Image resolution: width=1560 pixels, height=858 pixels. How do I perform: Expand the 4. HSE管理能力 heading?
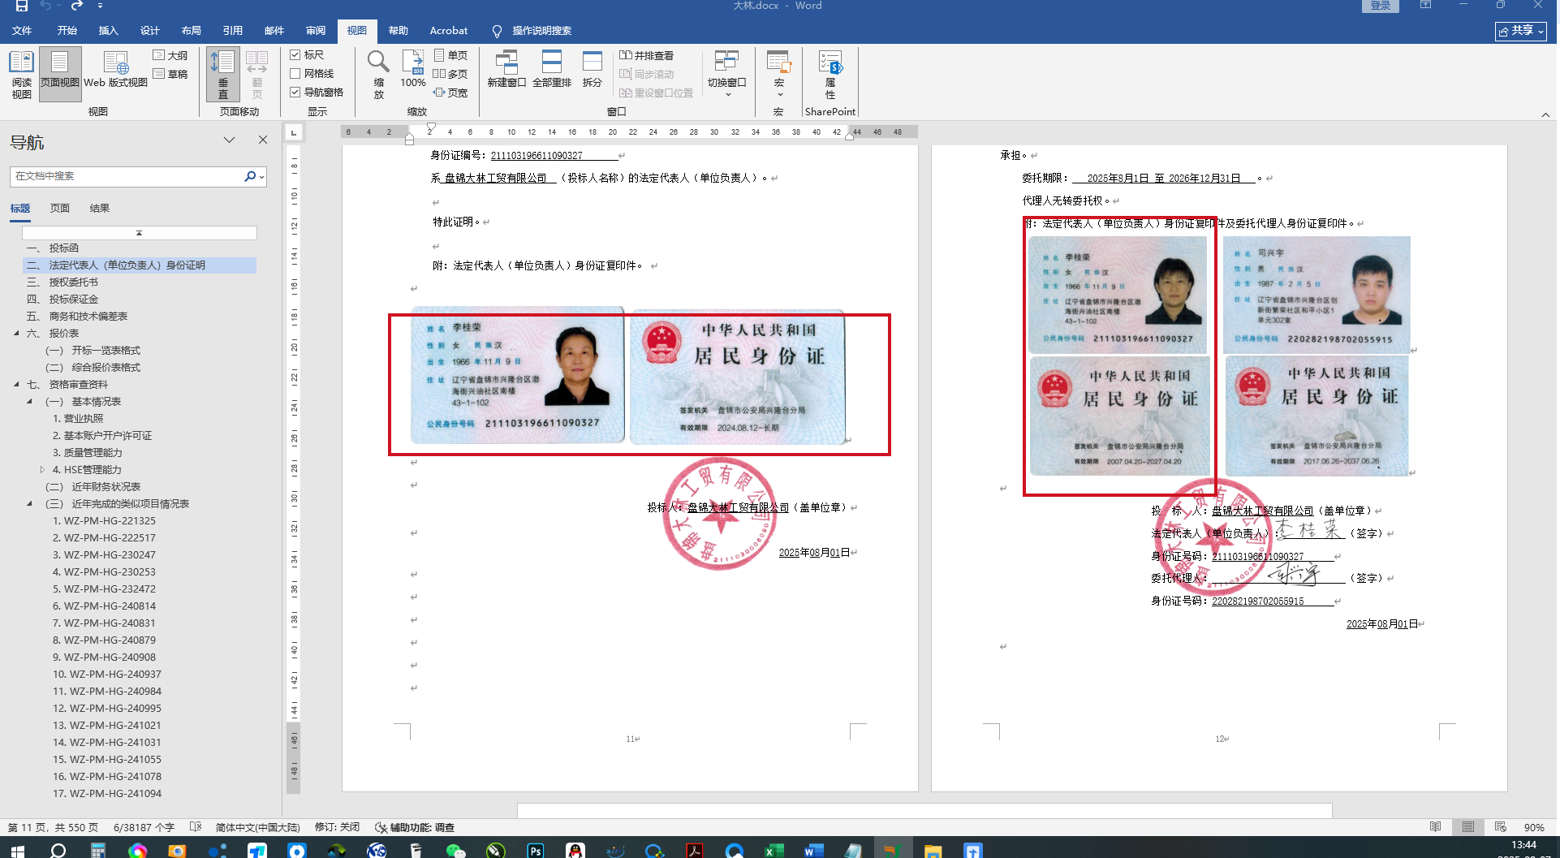tap(42, 470)
